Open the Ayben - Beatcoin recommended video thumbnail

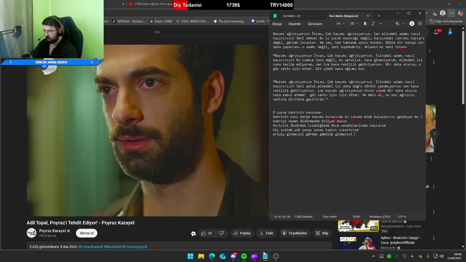click(358, 243)
